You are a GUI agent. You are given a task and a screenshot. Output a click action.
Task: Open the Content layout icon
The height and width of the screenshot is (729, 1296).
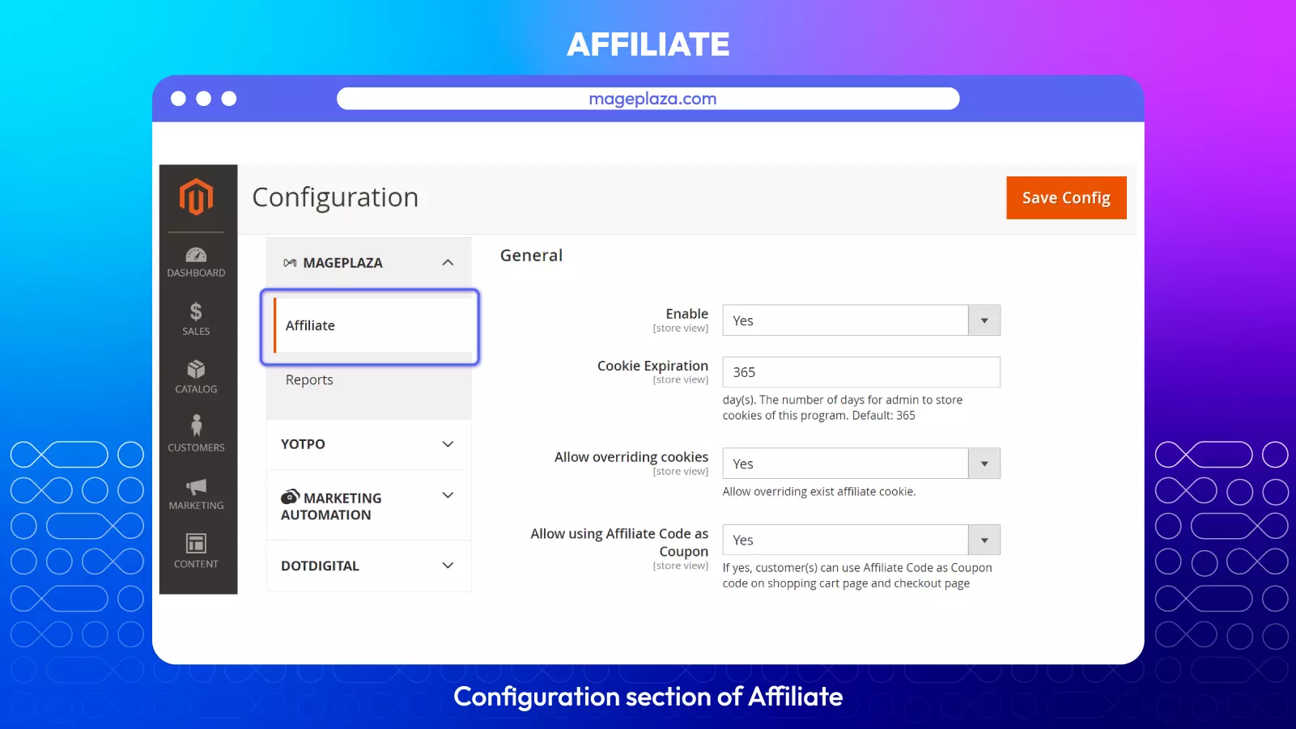coord(196,543)
